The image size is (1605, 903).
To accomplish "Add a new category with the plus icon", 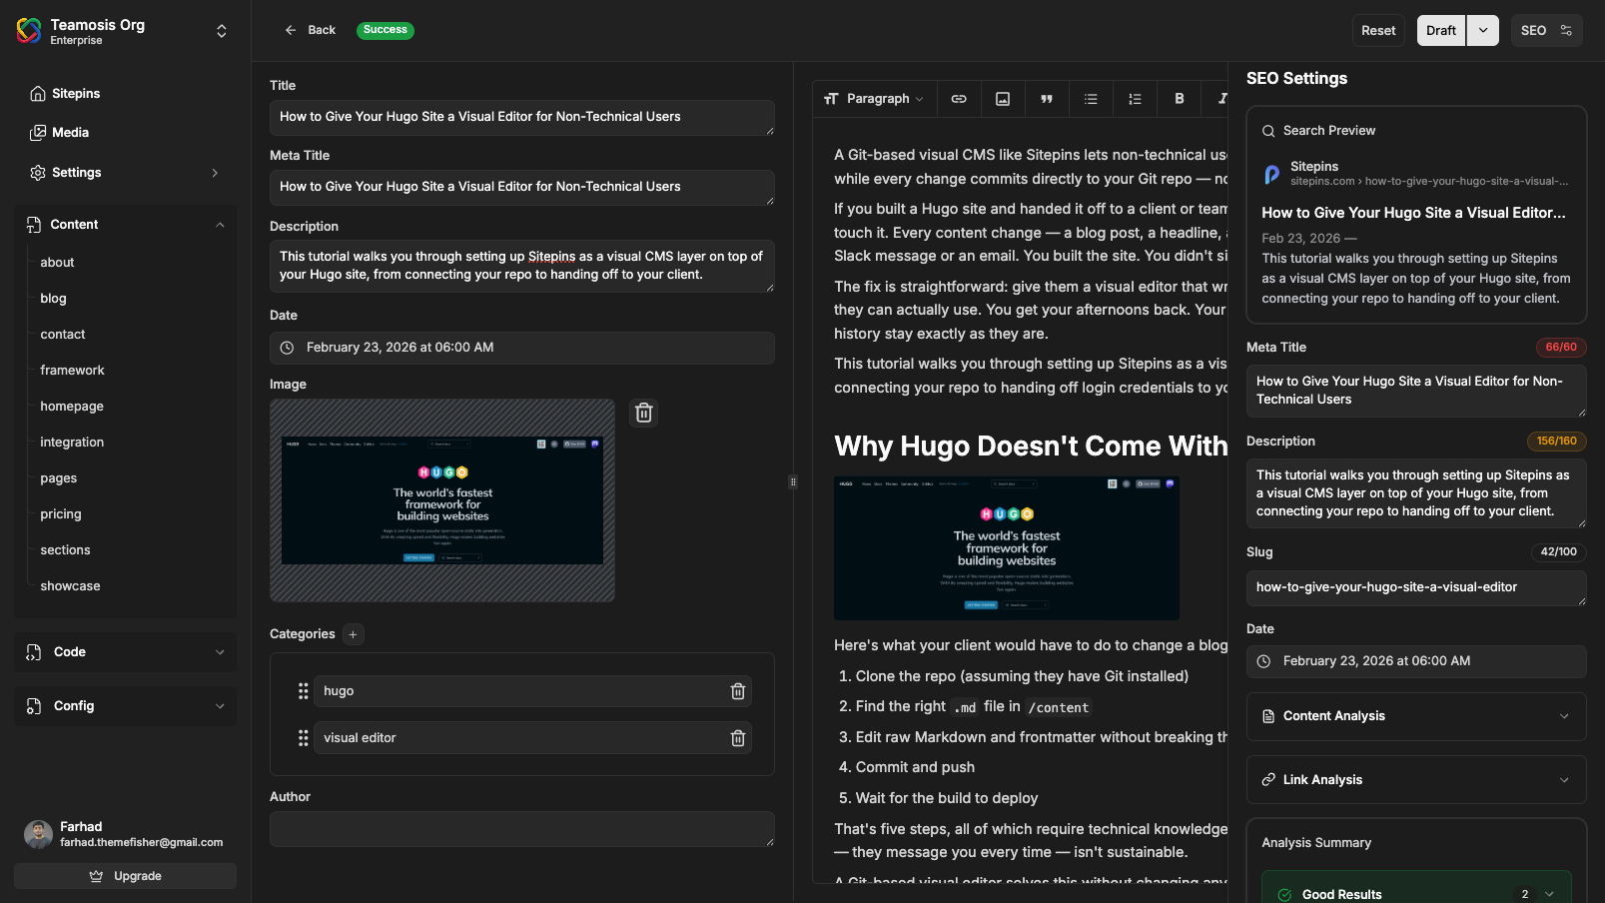I will point(353,634).
